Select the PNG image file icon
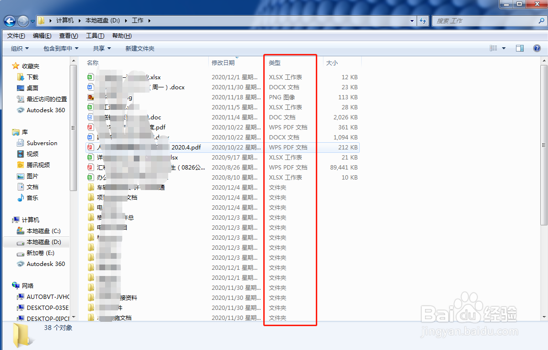Screen dimensions: 548x350 click(x=90, y=97)
